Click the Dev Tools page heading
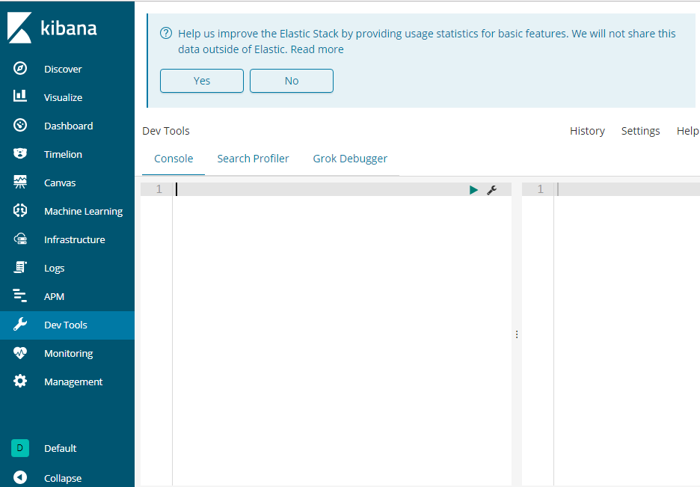This screenshot has height=487, width=700. click(165, 131)
